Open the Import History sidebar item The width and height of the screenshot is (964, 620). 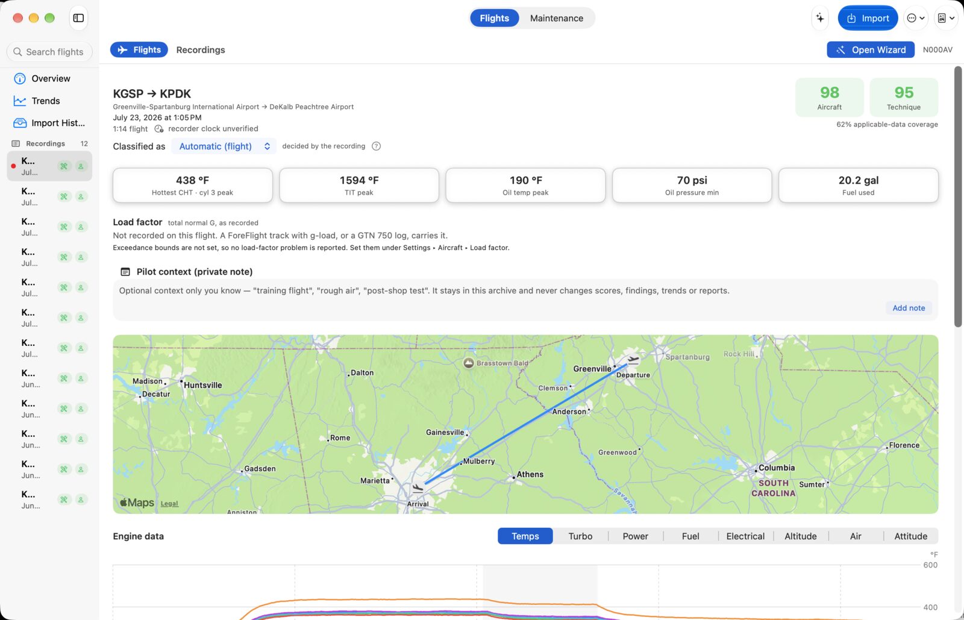[49, 123]
